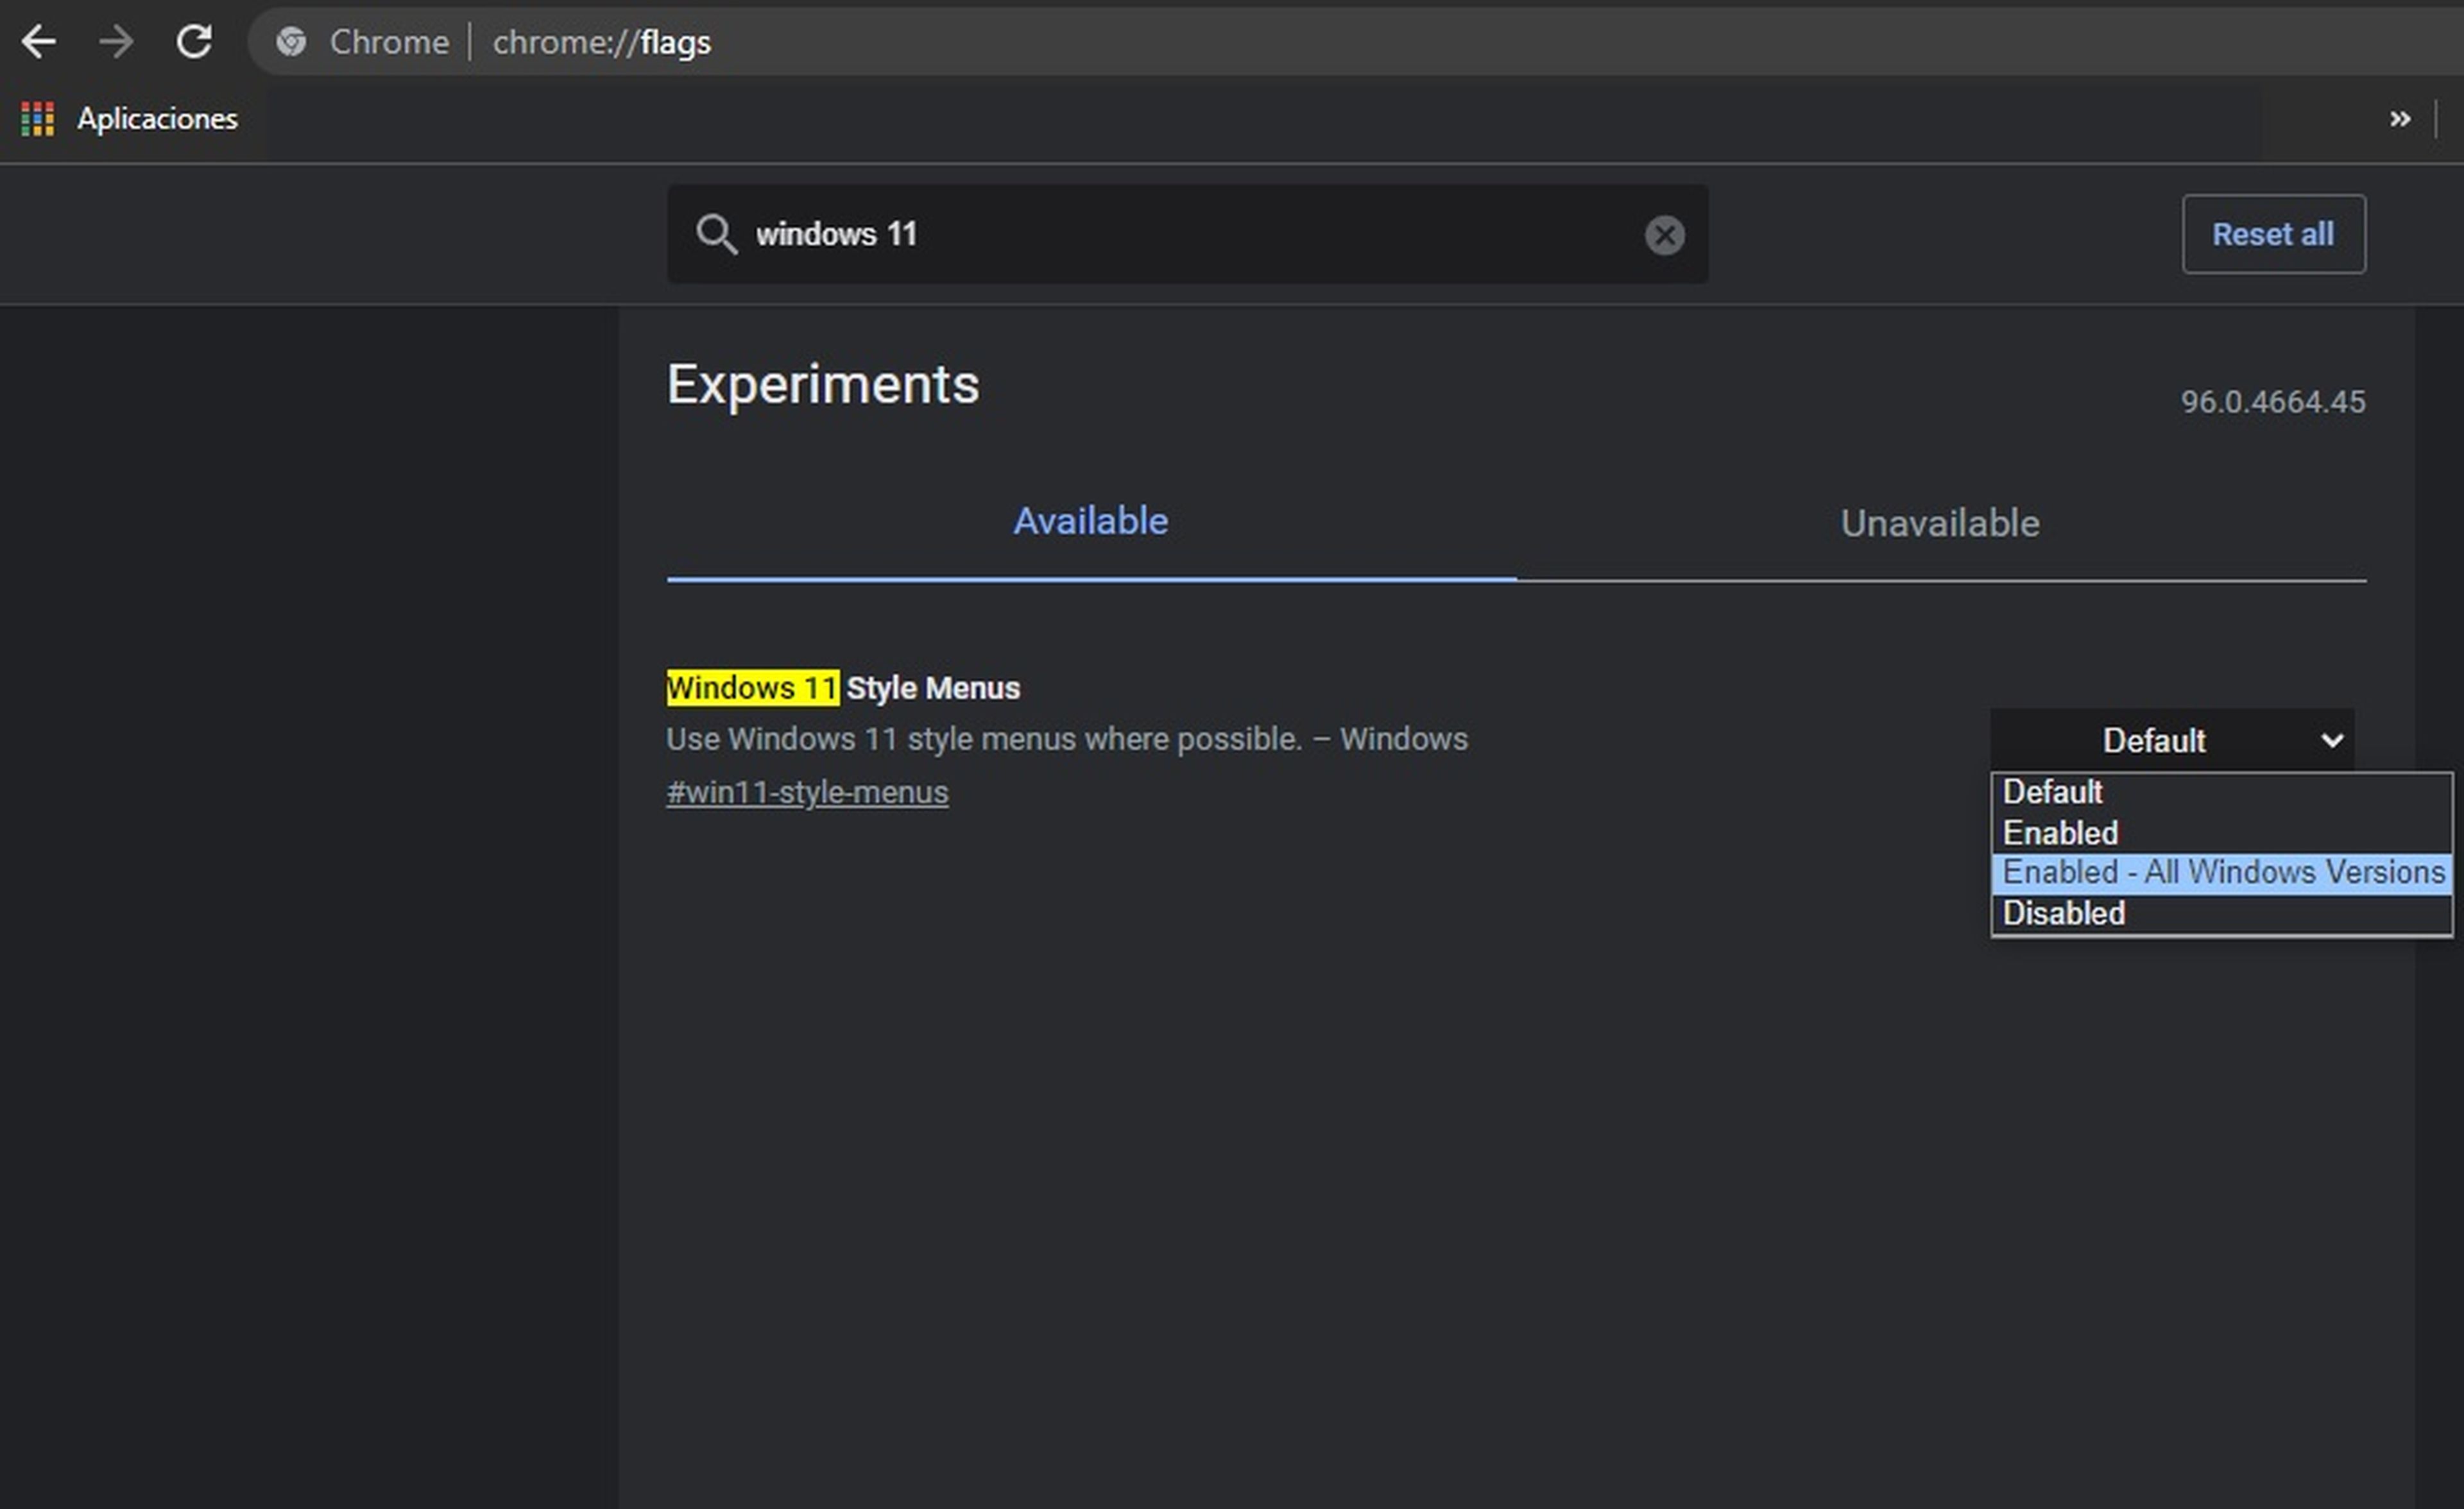Click the Windows 11 Style Menus title

pos(843,687)
